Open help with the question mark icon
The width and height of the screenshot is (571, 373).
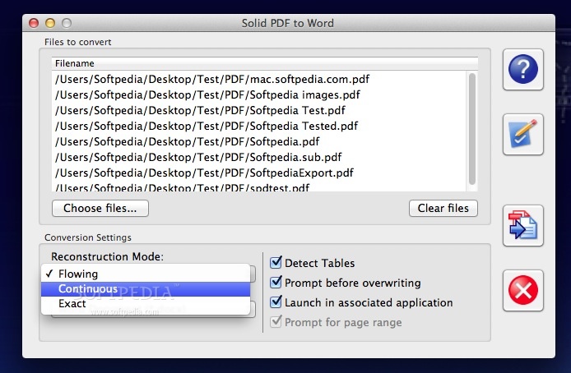[523, 70]
